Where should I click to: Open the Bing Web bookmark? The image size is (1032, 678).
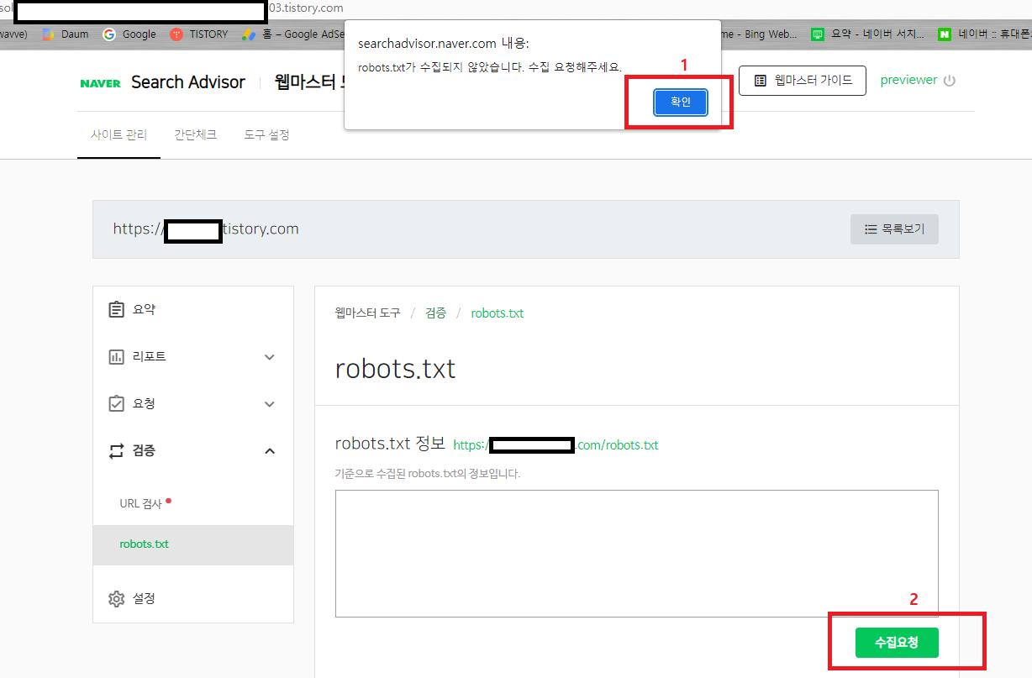(758, 34)
